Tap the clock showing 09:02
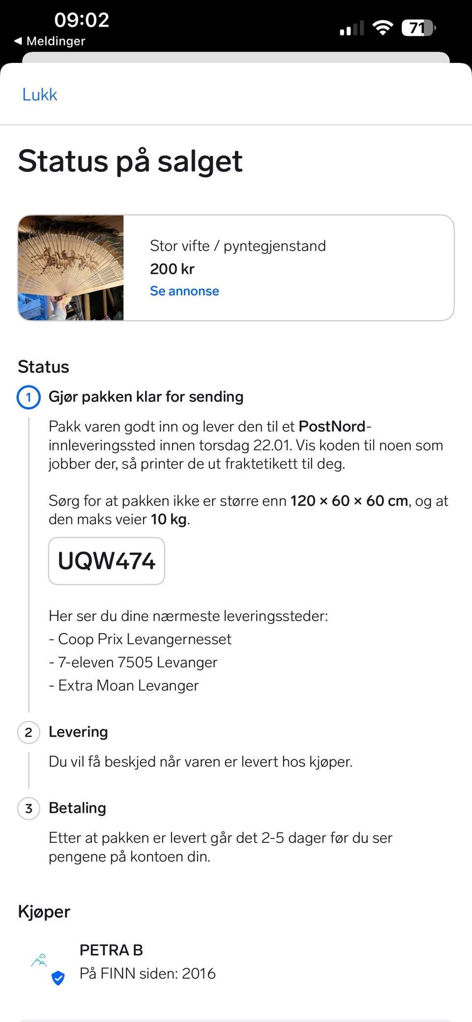 [82, 20]
